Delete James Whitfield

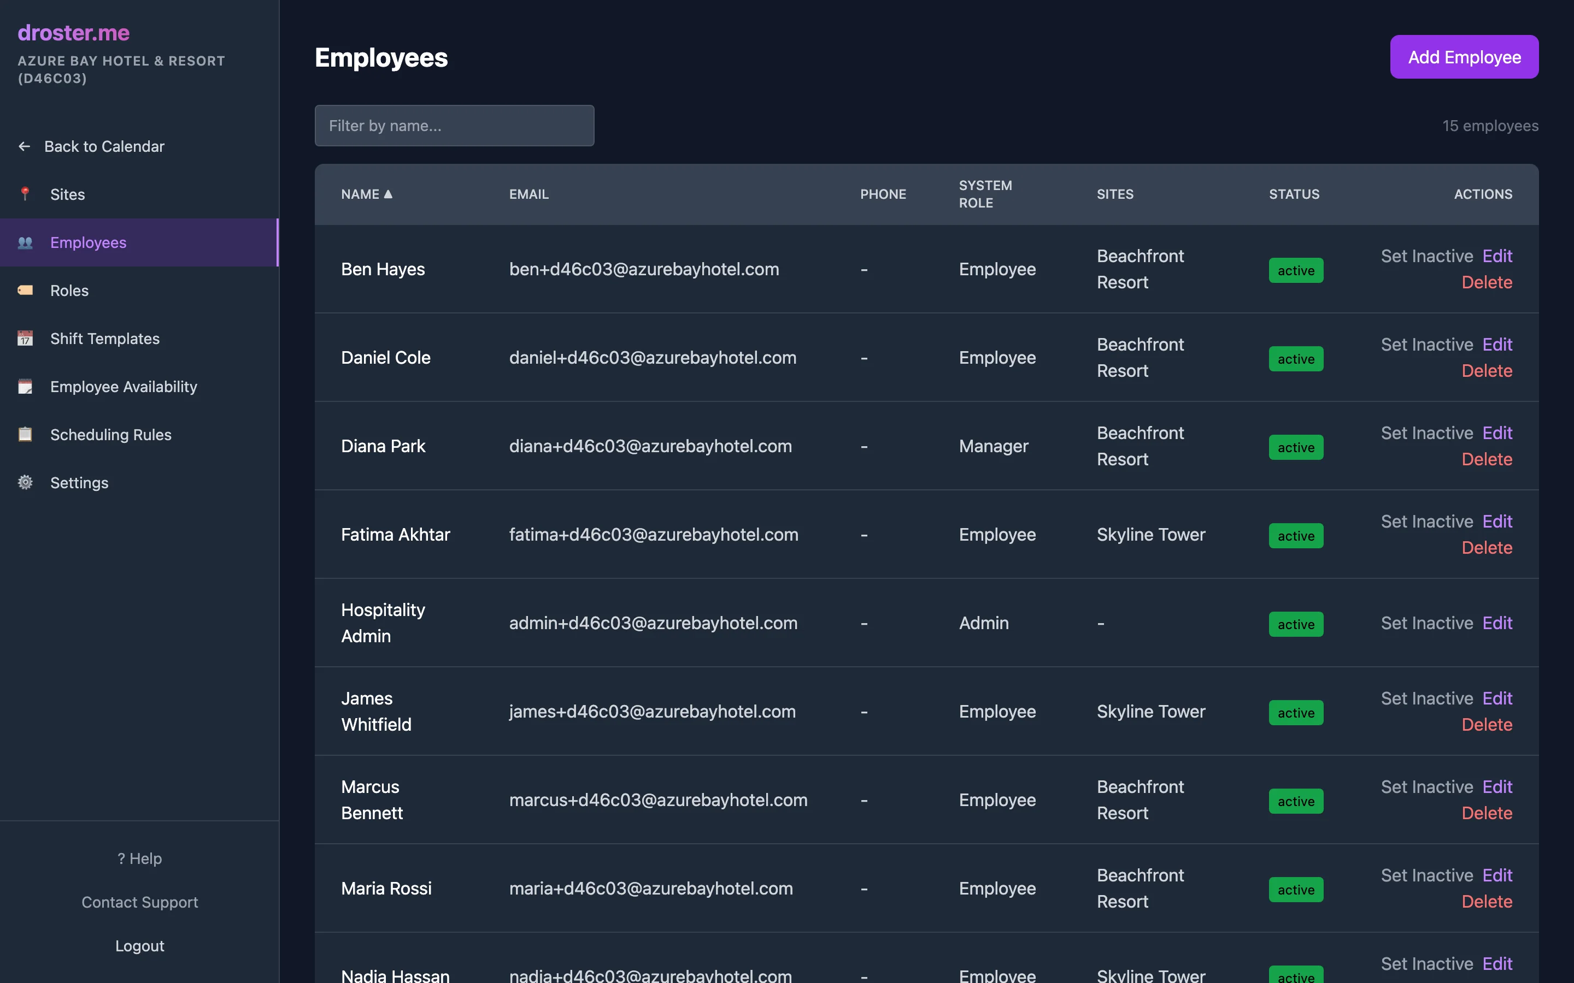tap(1487, 724)
